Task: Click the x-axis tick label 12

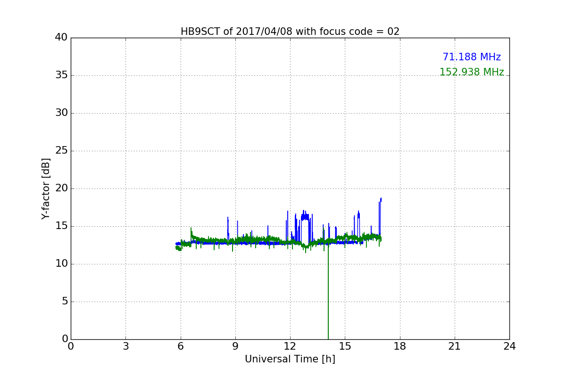Action: point(290,346)
